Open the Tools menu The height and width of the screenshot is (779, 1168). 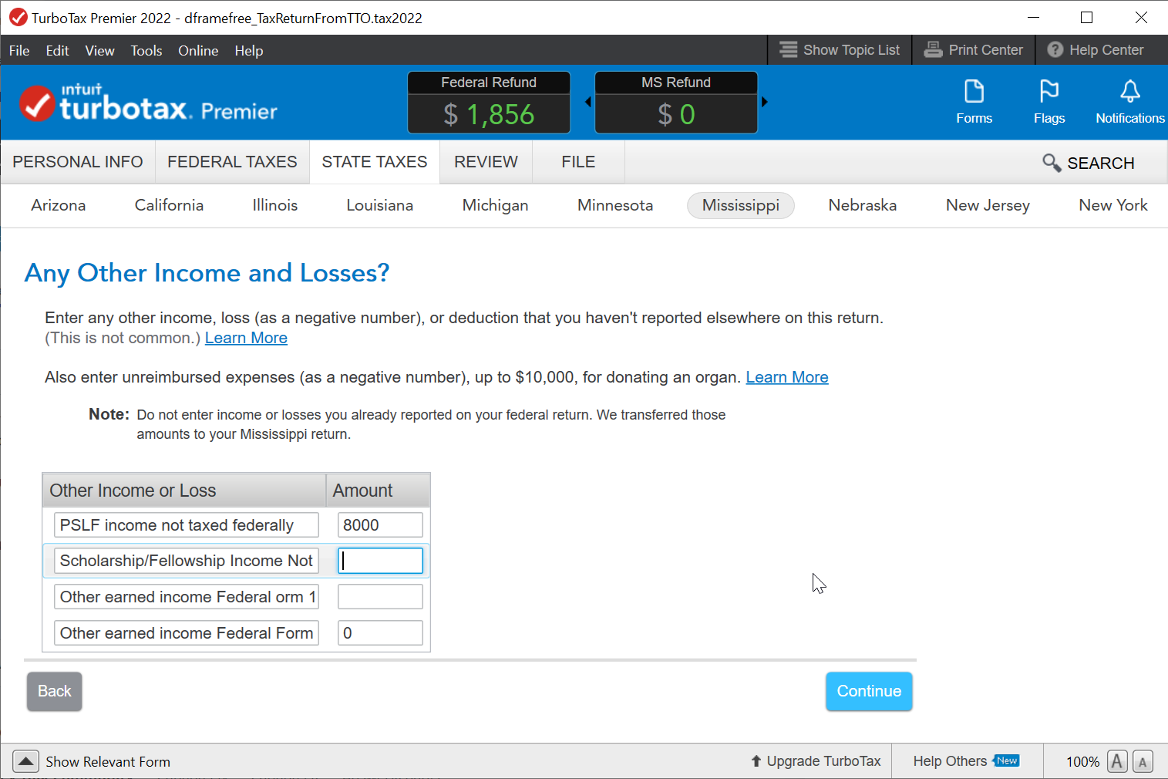click(x=146, y=51)
